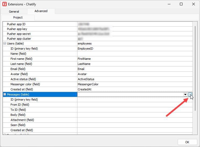
Task: Click the From ID (field) value cell
Action: (x=135, y=105)
